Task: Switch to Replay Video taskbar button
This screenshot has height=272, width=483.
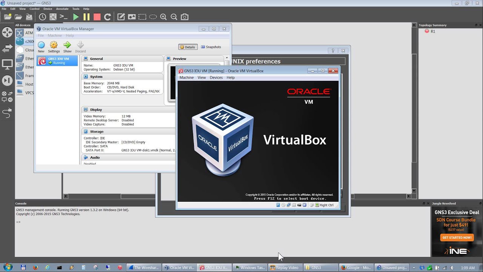Action: tap(285, 267)
